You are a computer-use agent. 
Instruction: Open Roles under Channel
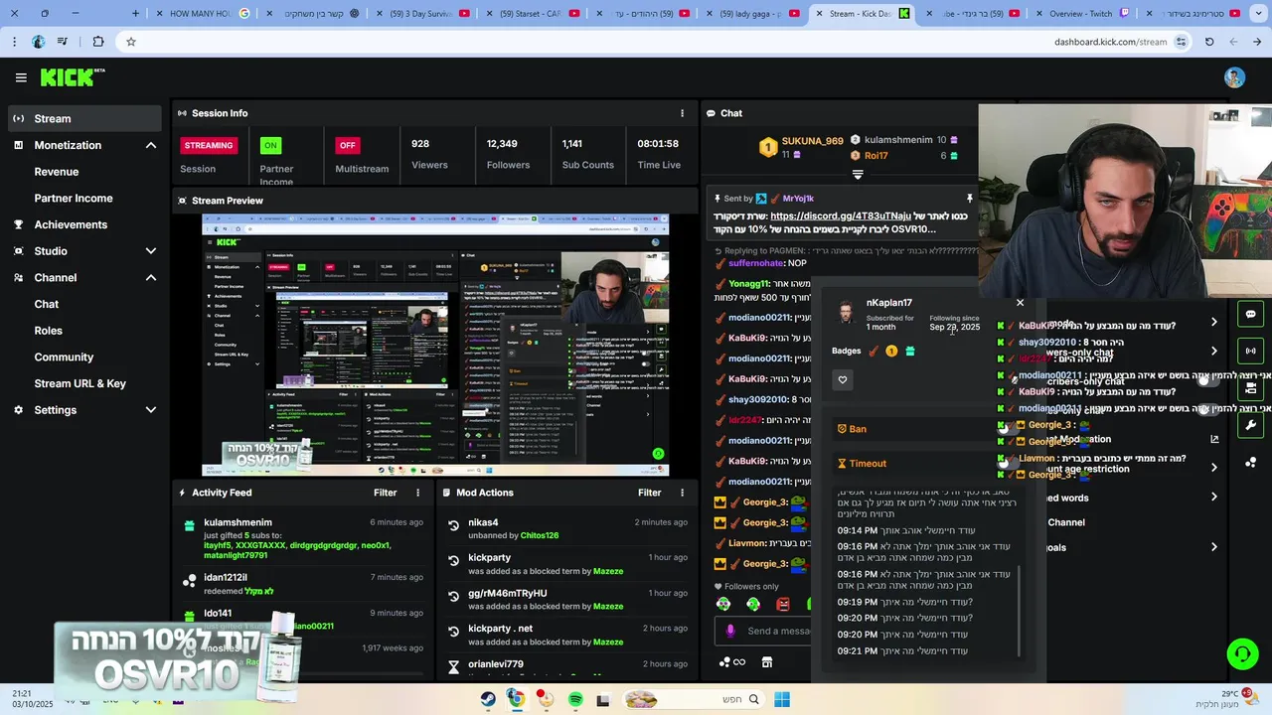[49, 331]
